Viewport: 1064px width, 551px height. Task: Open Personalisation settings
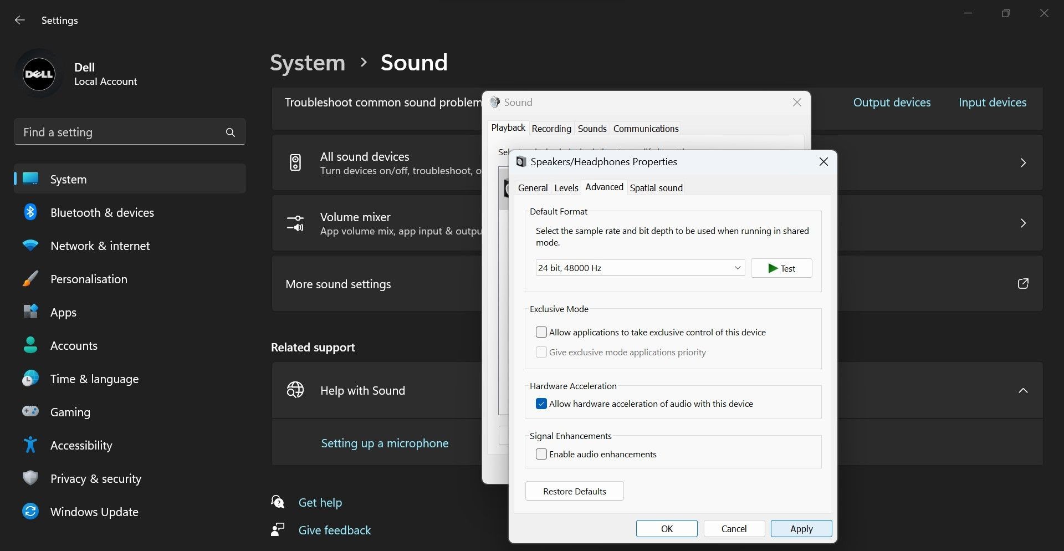130,279
